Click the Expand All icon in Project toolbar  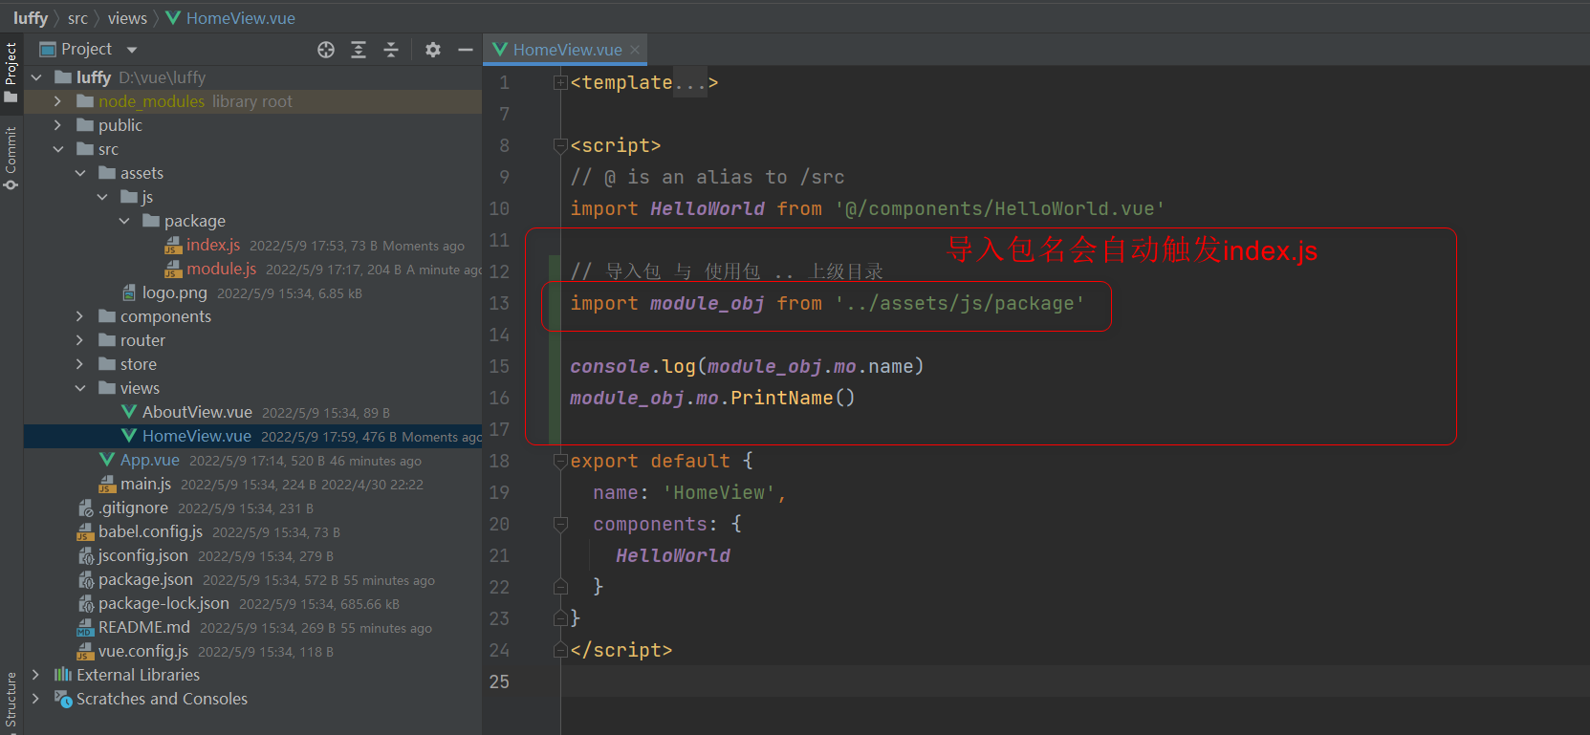[359, 50]
